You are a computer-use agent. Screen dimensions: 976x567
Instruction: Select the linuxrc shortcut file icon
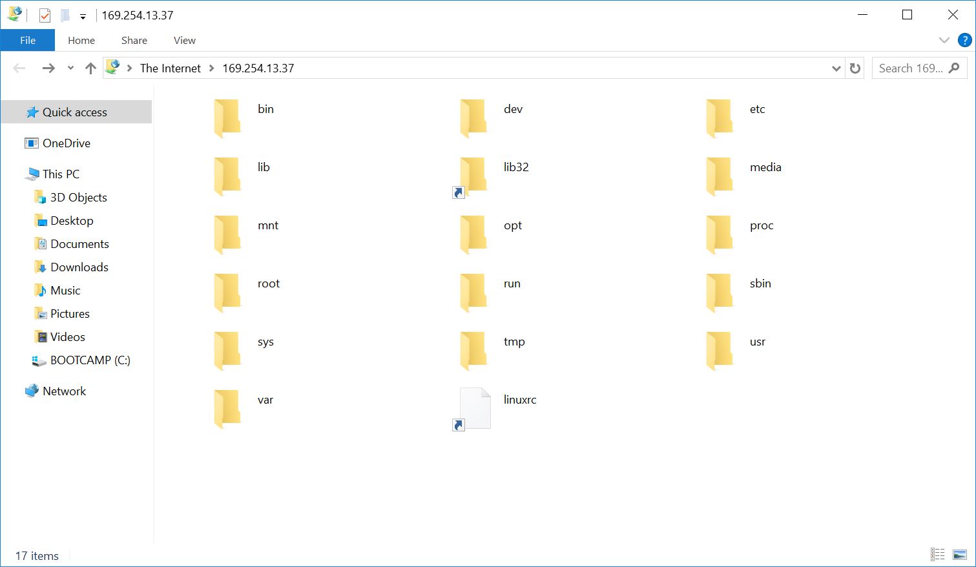(x=472, y=409)
